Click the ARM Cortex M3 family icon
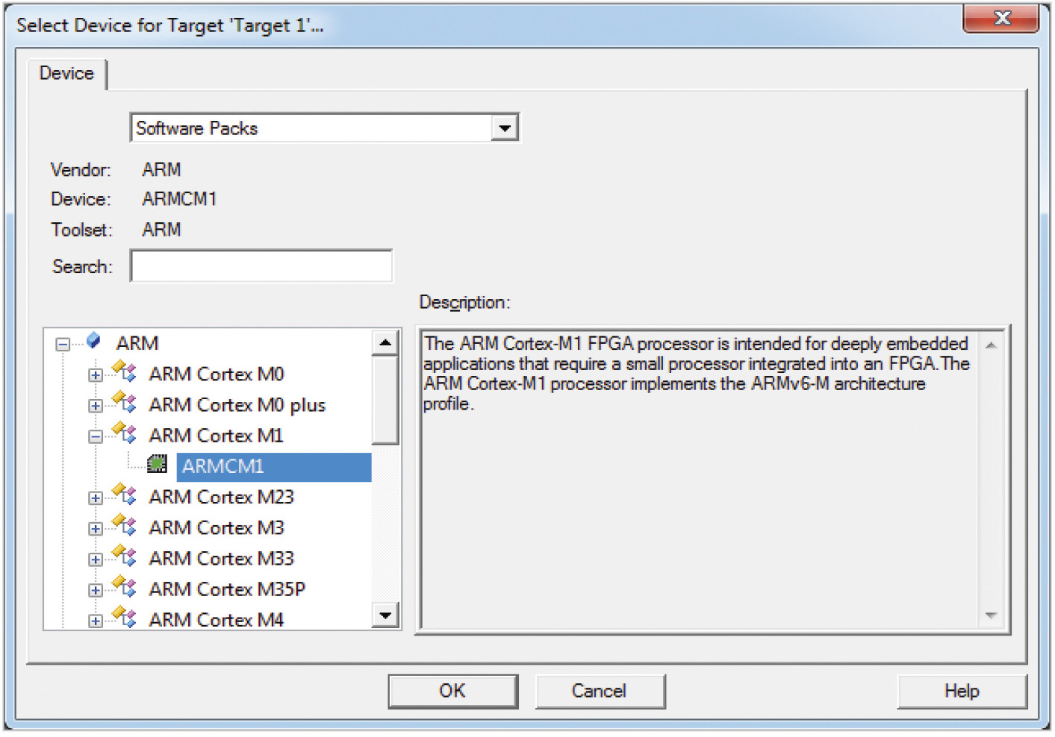The width and height of the screenshot is (1055, 737). [125, 527]
